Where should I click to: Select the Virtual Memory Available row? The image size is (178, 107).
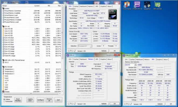32,13
